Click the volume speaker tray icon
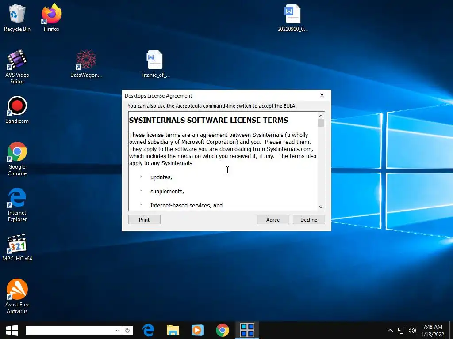This screenshot has width=453, height=339. (412, 331)
